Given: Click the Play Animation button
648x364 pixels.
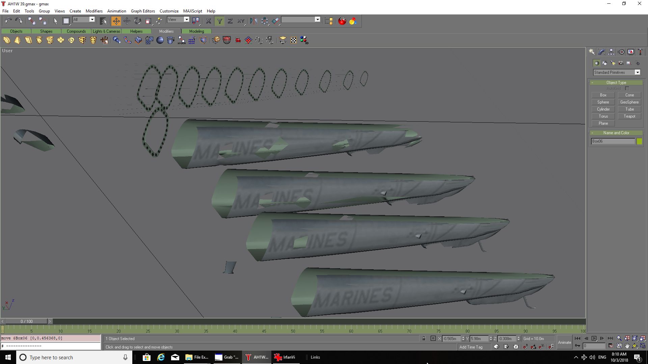Looking at the screenshot, I should 594,338.
